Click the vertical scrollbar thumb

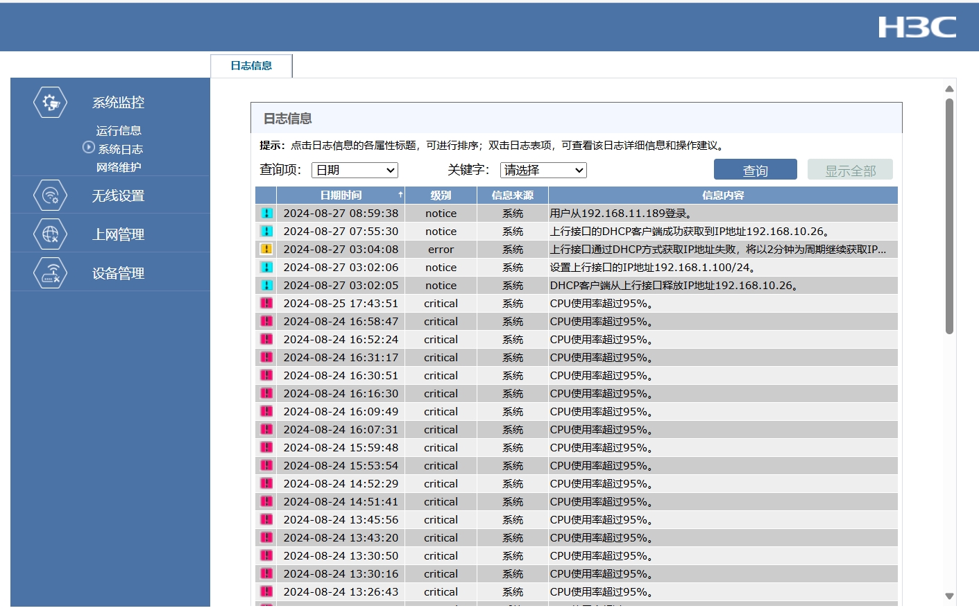[949, 215]
